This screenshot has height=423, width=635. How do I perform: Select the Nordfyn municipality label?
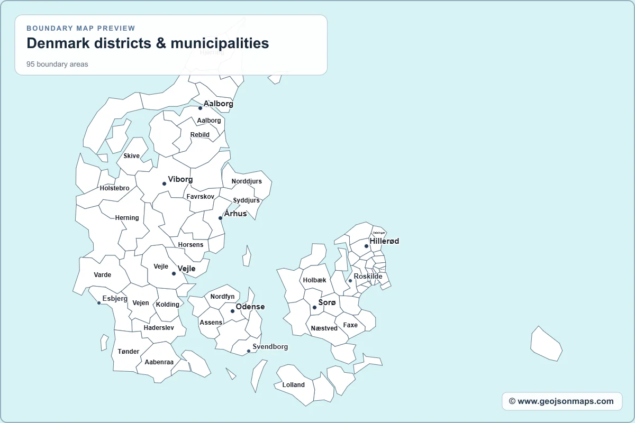pyautogui.click(x=222, y=297)
